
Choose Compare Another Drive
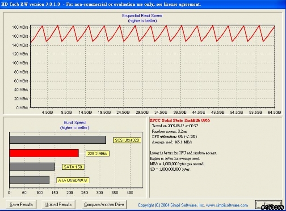point(104,204)
